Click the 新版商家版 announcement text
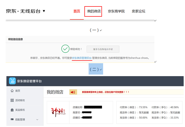This screenshot has width=185, height=127. click(106, 92)
